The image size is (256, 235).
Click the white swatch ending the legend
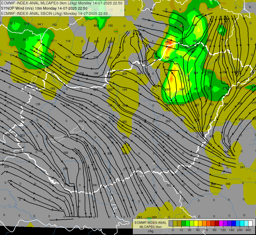[250, 223]
